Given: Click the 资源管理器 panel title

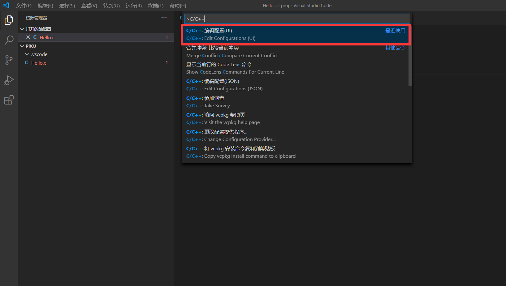Looking at the screenshot, I should pos(37,18).
